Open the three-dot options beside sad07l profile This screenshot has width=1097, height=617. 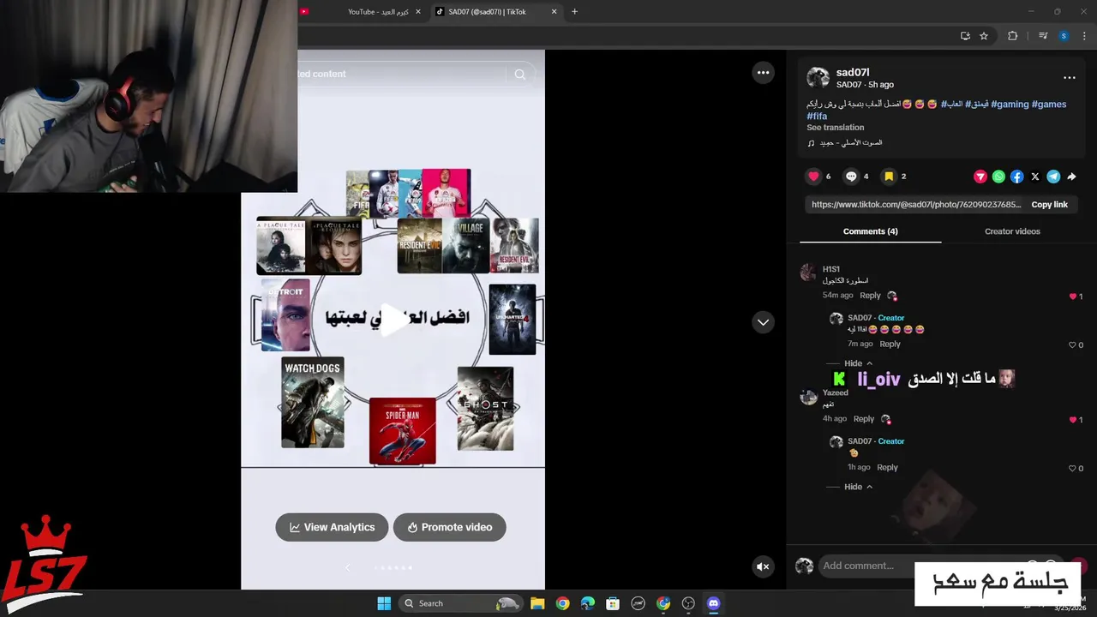click(x=1069, y=77)
